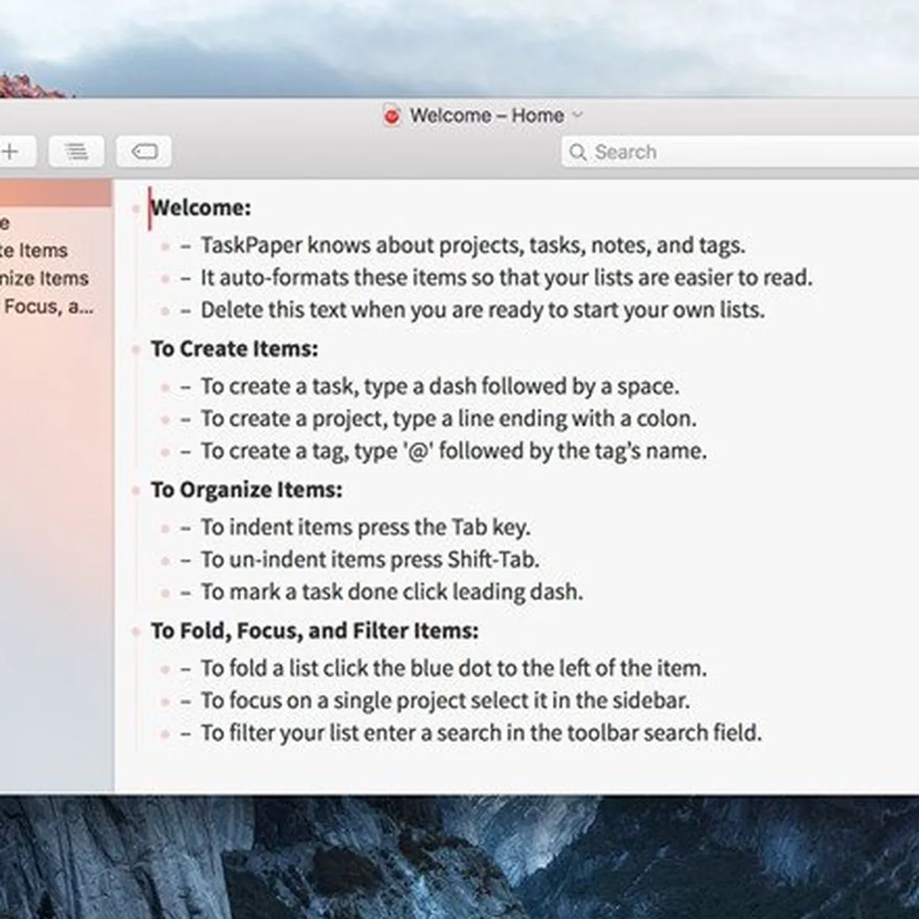Click dot beside 'TaskPaper knows about projects' task

pyautogui.click(x=165, y=246)
